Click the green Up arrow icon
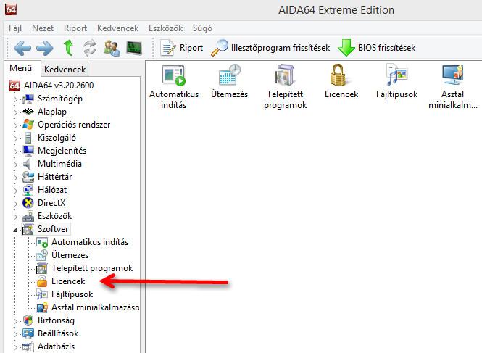482x353 pixels. point(68,49)
